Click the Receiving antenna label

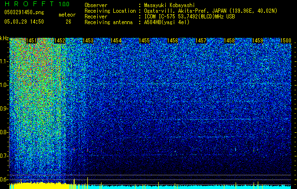pos(109,22)
